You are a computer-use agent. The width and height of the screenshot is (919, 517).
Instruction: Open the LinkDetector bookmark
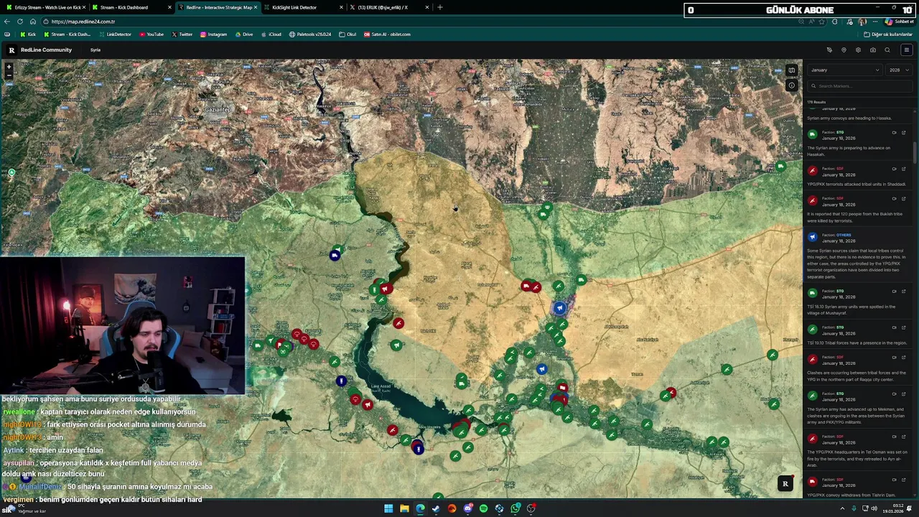click(x=115, y=34)
